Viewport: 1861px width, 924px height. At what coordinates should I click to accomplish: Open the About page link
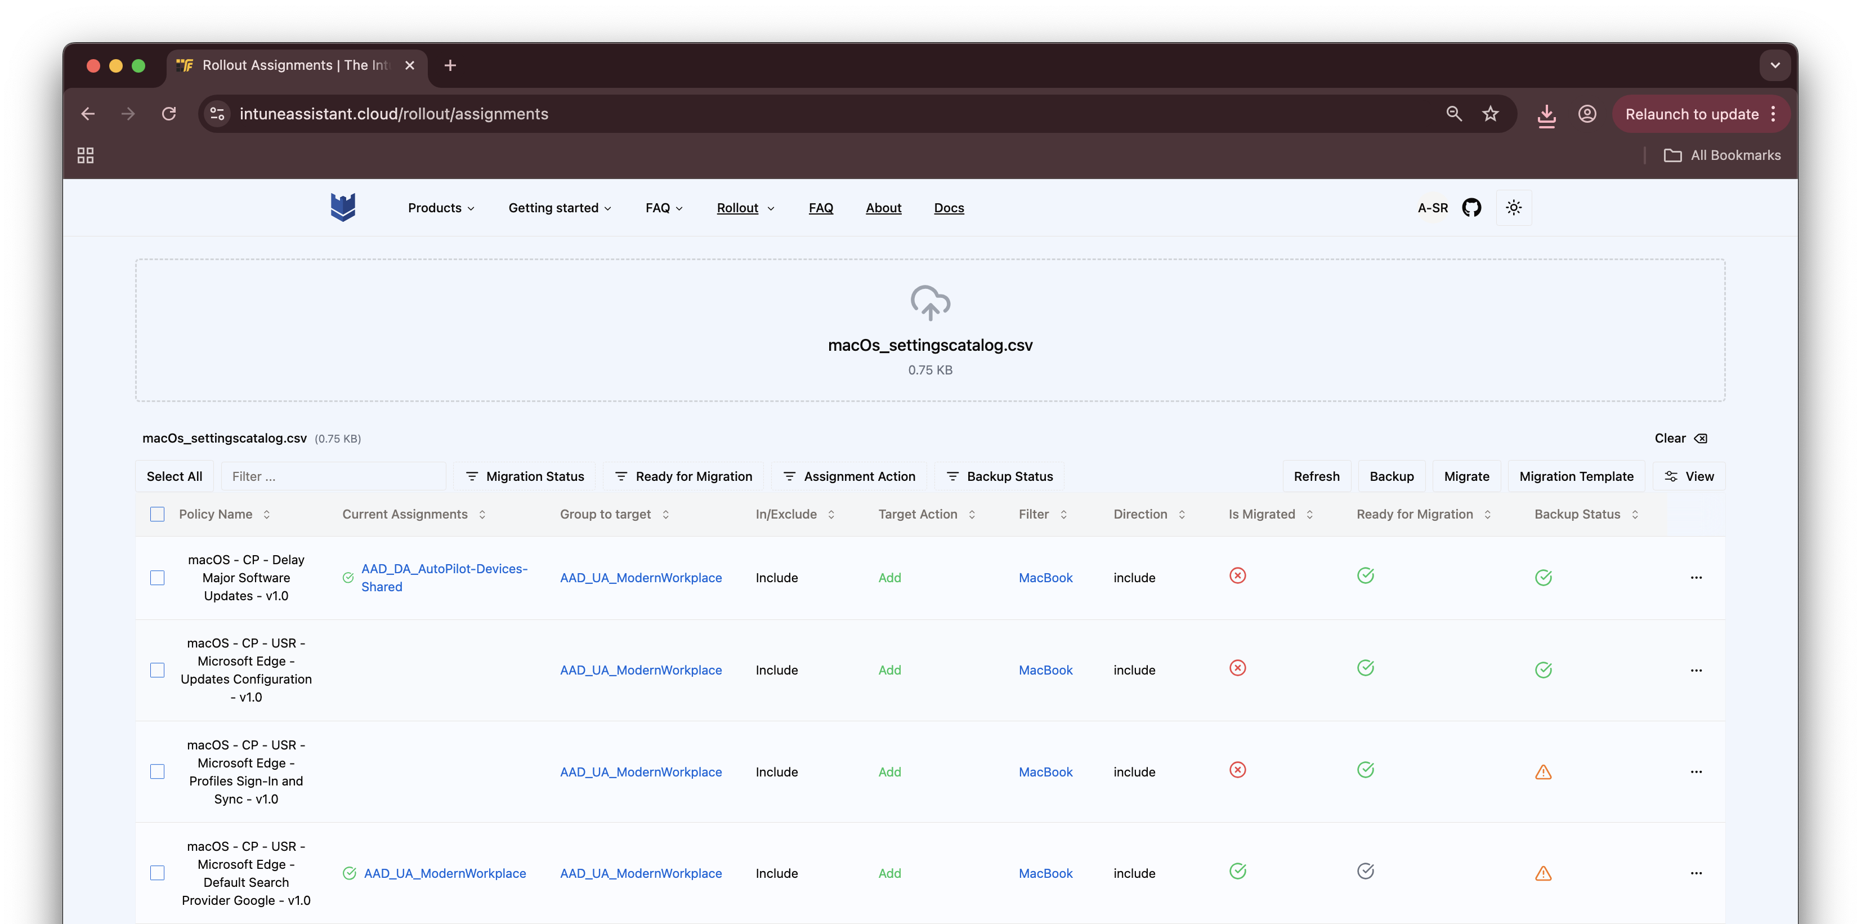pos(884,208)
